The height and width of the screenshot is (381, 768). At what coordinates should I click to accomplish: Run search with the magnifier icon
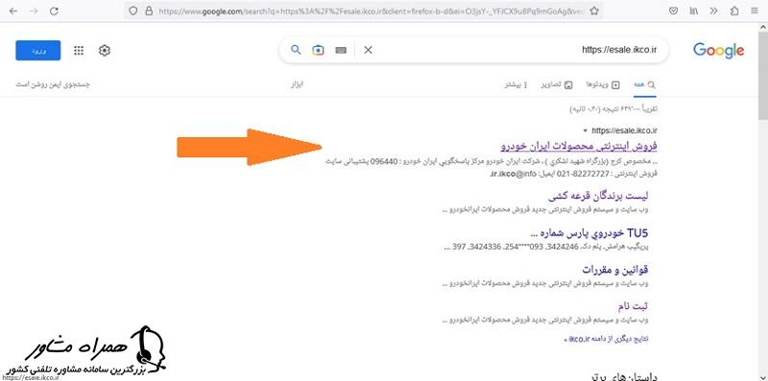(296, 50)
